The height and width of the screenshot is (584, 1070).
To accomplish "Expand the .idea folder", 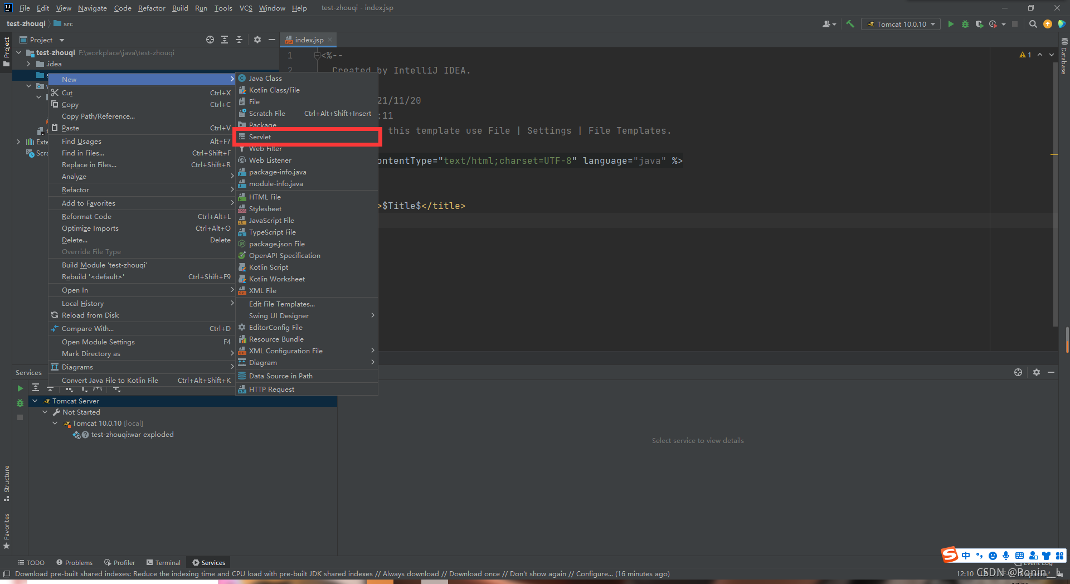I will click(28, 64).
